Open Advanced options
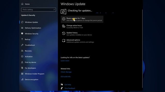Image resolution: width=165 pixels, height=92 pixels. pos(73,40)
